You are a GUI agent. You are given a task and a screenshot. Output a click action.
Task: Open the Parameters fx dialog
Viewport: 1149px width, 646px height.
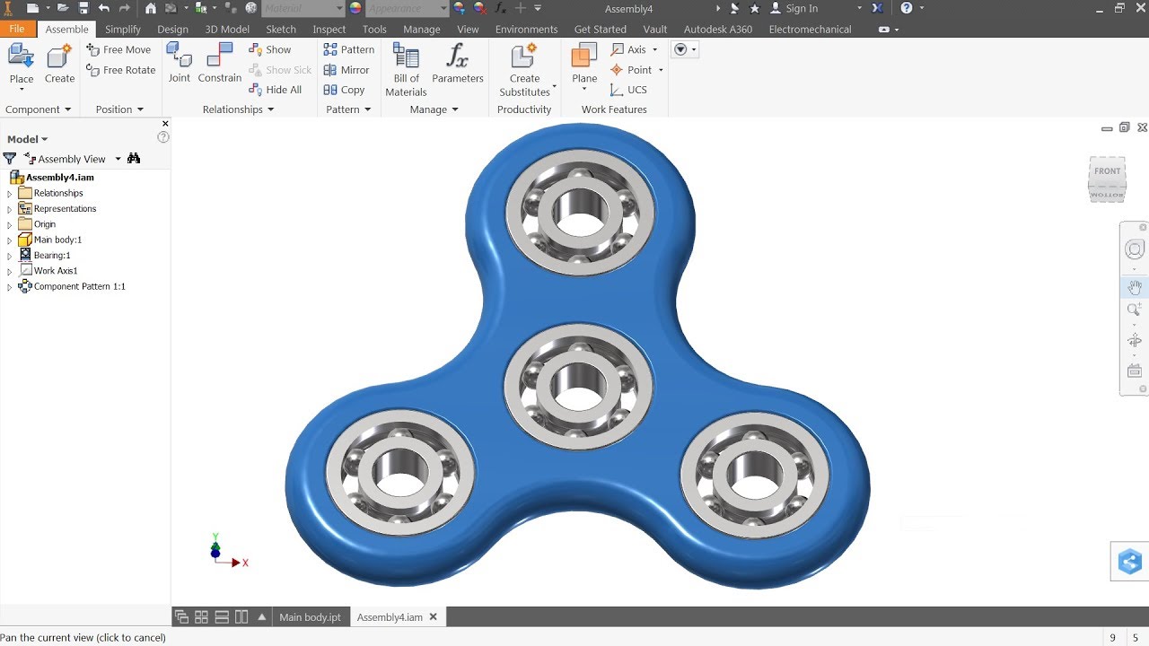click(458, 65)
